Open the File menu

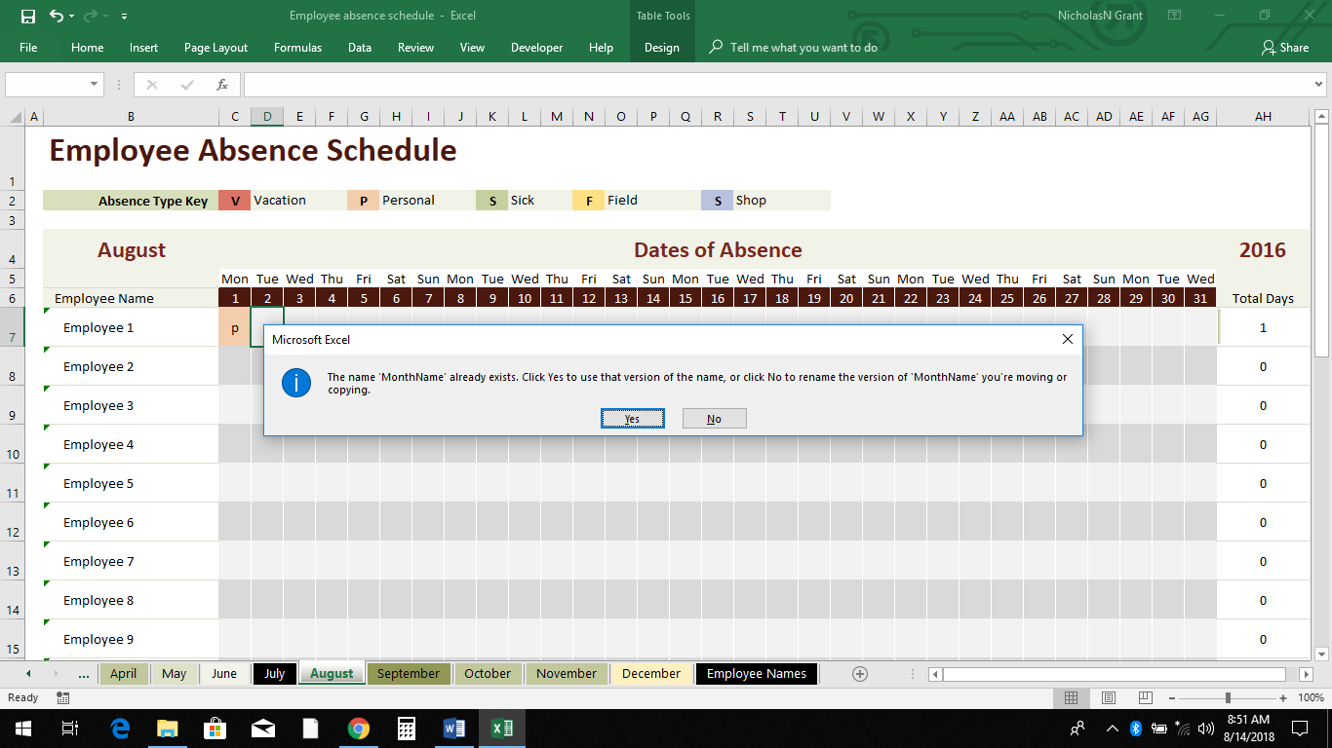(28, 48)
